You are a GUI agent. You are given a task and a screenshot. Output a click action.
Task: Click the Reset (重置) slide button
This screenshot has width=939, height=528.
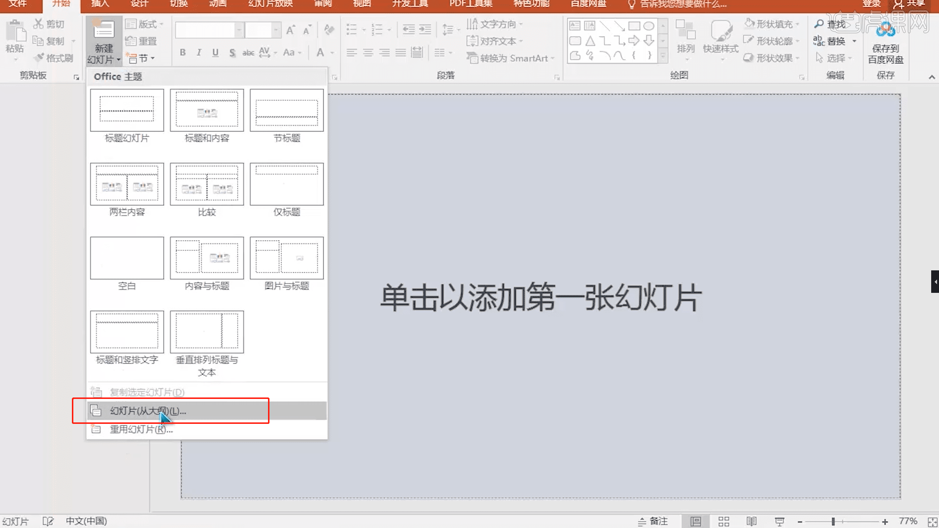[x=141, y=41]
